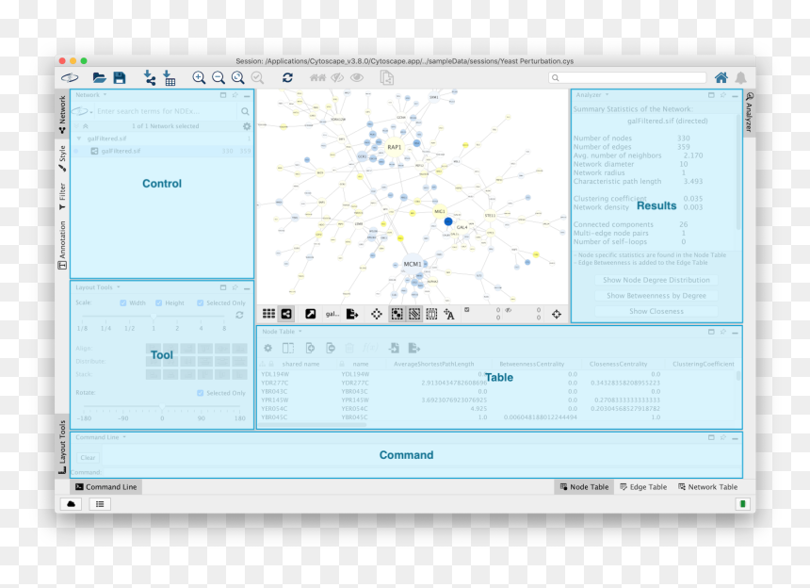Open the Node Table title dropdown
The image size is (810, 588).
(300, 332)
